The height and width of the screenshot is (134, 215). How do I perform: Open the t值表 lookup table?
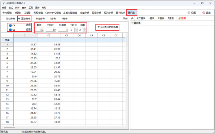[x=152, y=18]
